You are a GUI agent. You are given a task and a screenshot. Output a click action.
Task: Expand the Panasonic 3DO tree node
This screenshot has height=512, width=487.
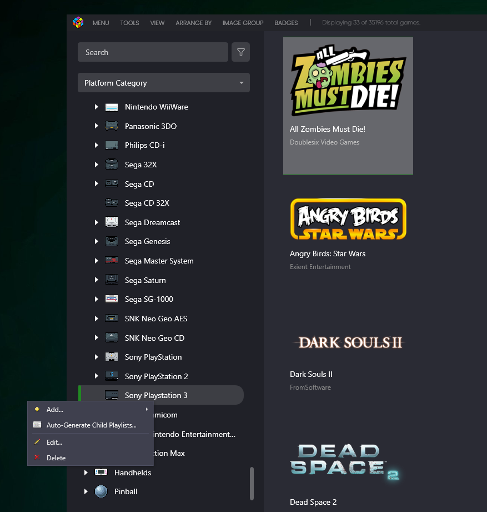[x=96, y=126]
